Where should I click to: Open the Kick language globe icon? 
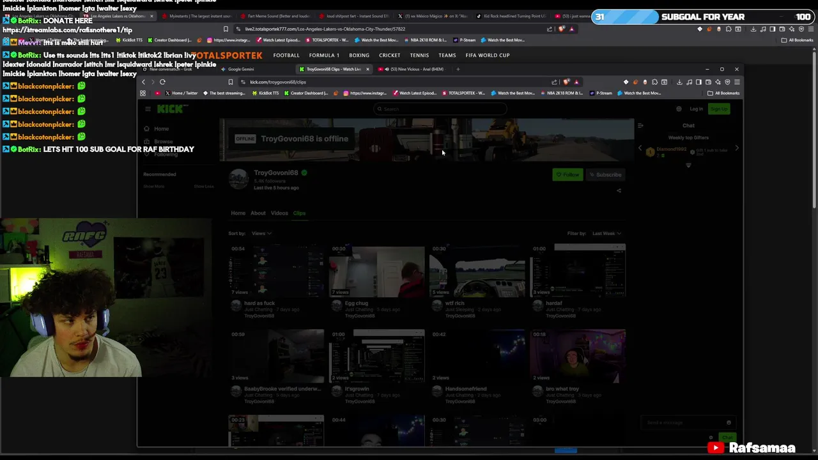(679, 109)
